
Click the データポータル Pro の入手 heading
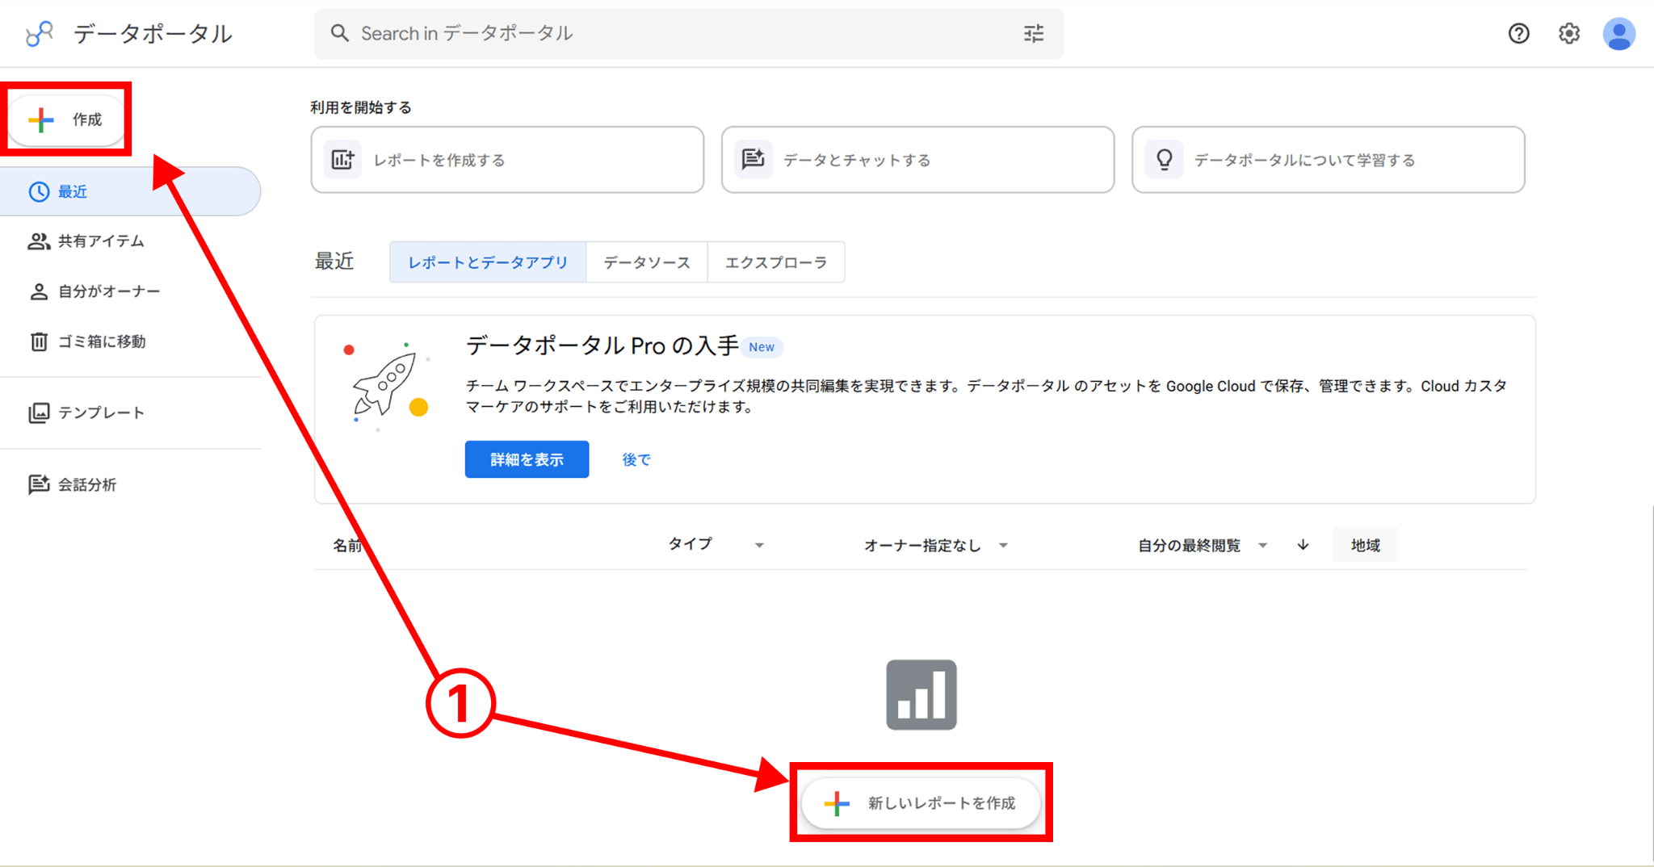(602, 346)
